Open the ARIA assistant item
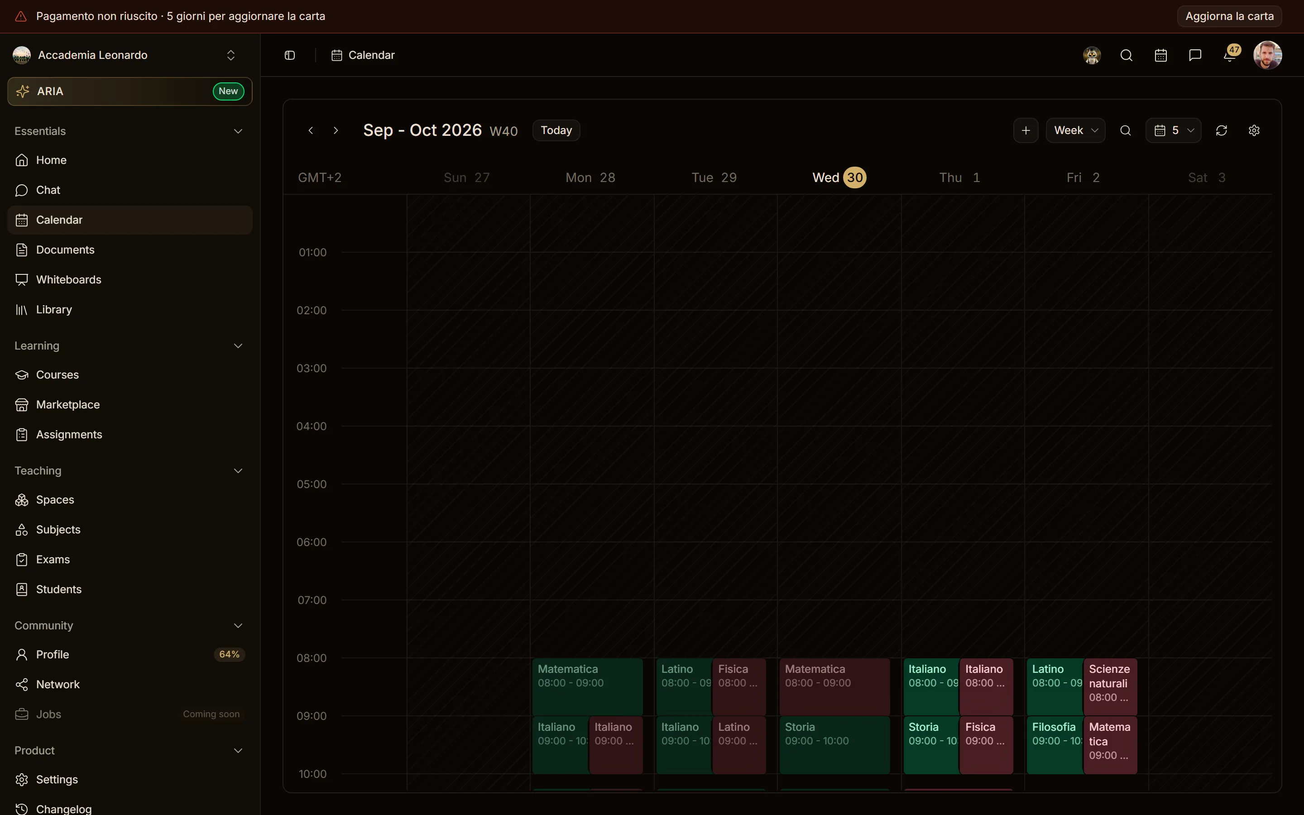1304x815 pixels. pyautogui.click(x=130, y=91)
